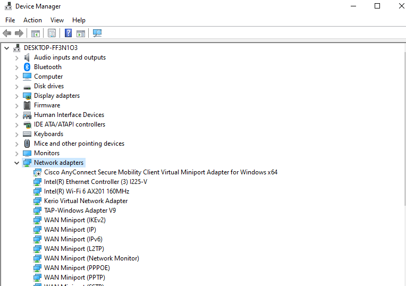The height and width of the screenshot is (286, 406).
Task: Click the Computer category icon
Action: tap(27, 77)
